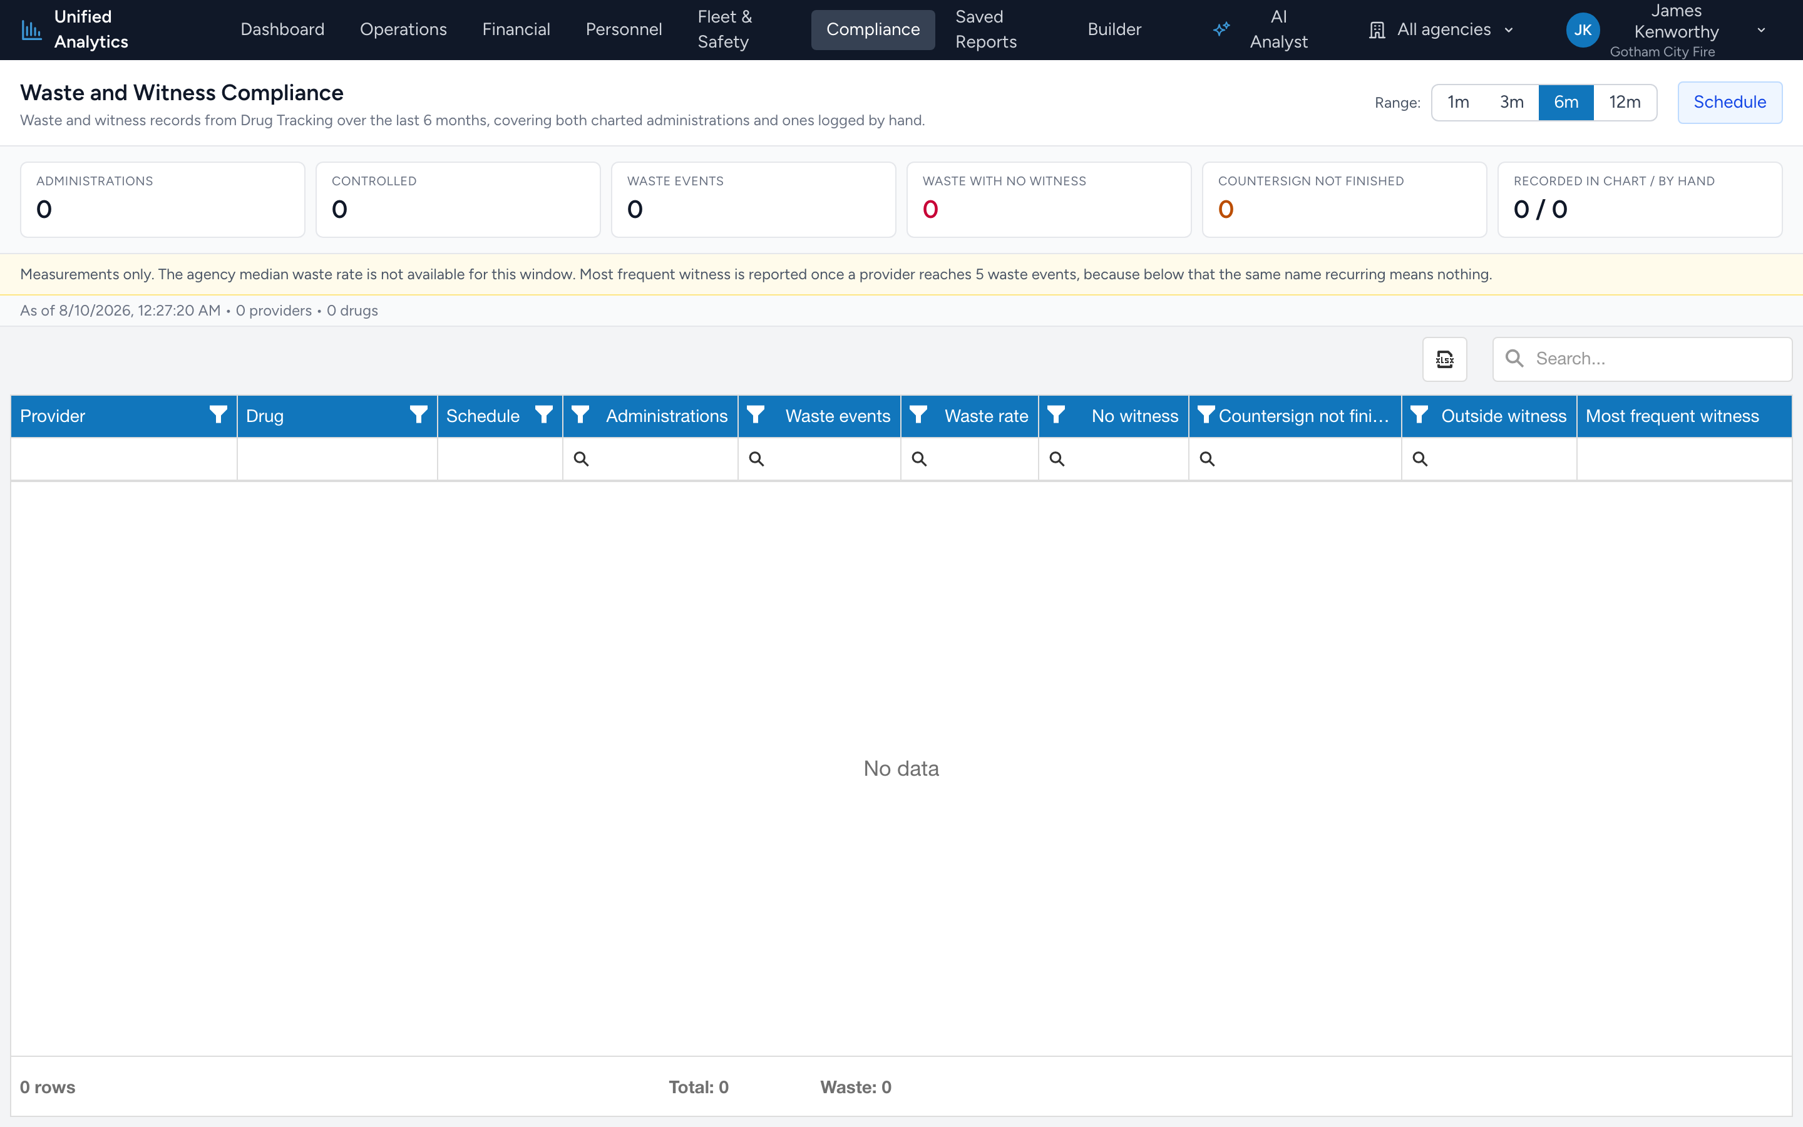The height and width of the screenshot is (1127, 1803).
Task: Click the AI Analyst sparkle icon
Action: pos(1221,30)
